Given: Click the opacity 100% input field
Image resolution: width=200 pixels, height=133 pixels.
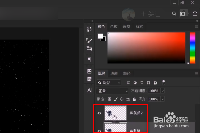Looking at the screenshot, I should tap(154, 91).
